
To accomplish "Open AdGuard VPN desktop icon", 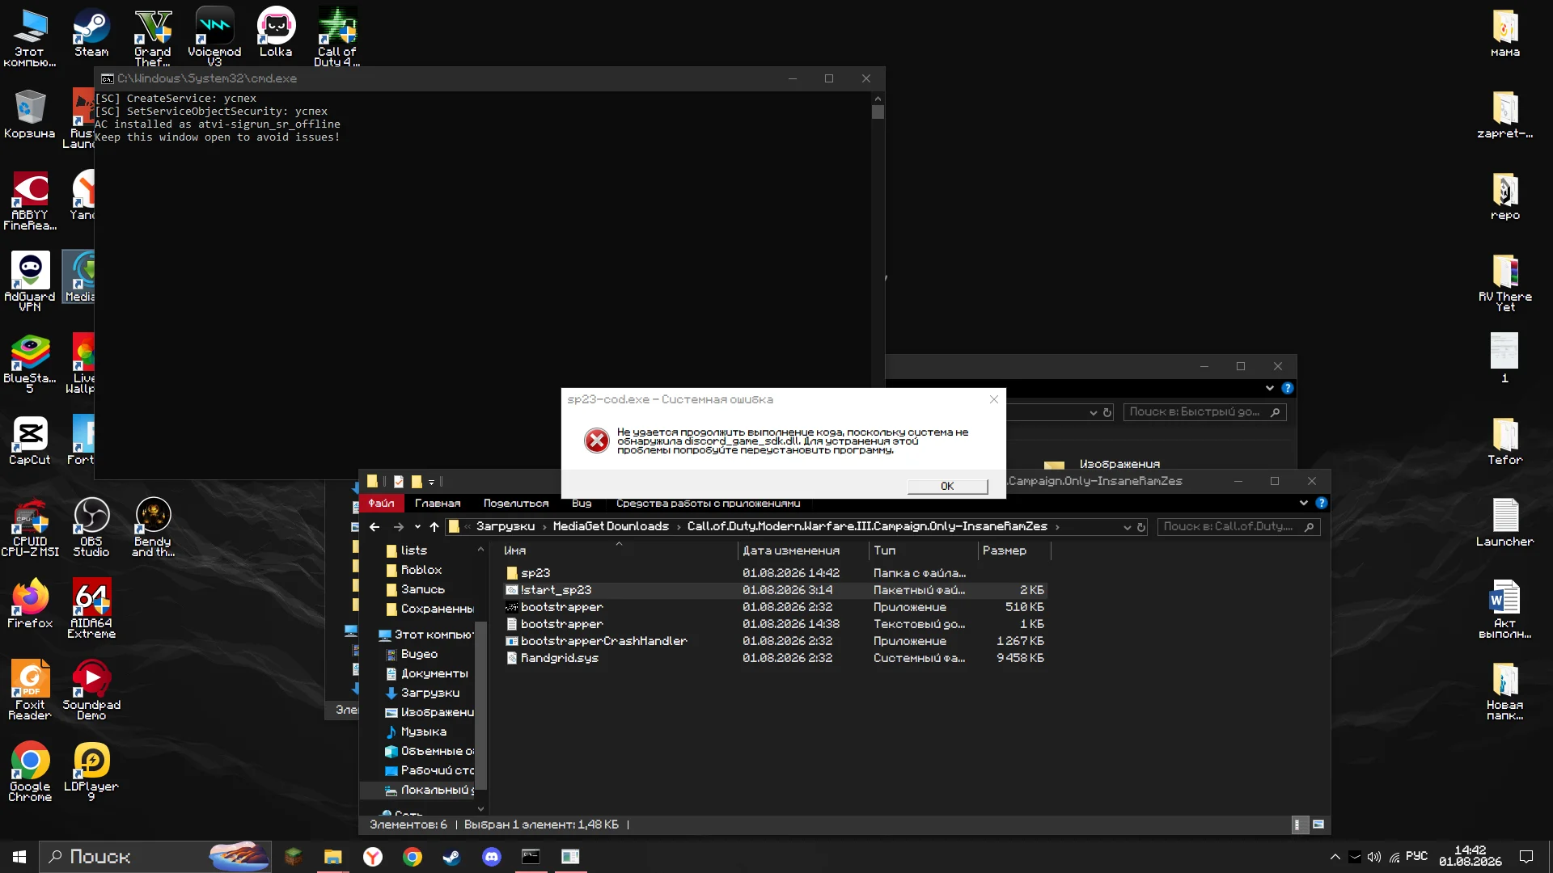I will (30, 281).
